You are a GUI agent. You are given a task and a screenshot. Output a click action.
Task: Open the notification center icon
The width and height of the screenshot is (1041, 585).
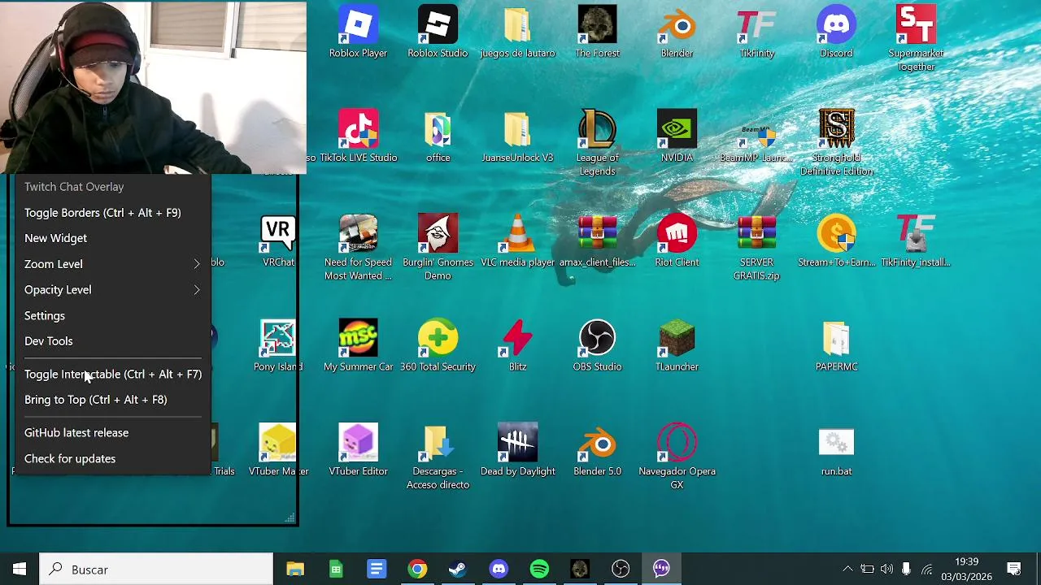(1014, 570)
